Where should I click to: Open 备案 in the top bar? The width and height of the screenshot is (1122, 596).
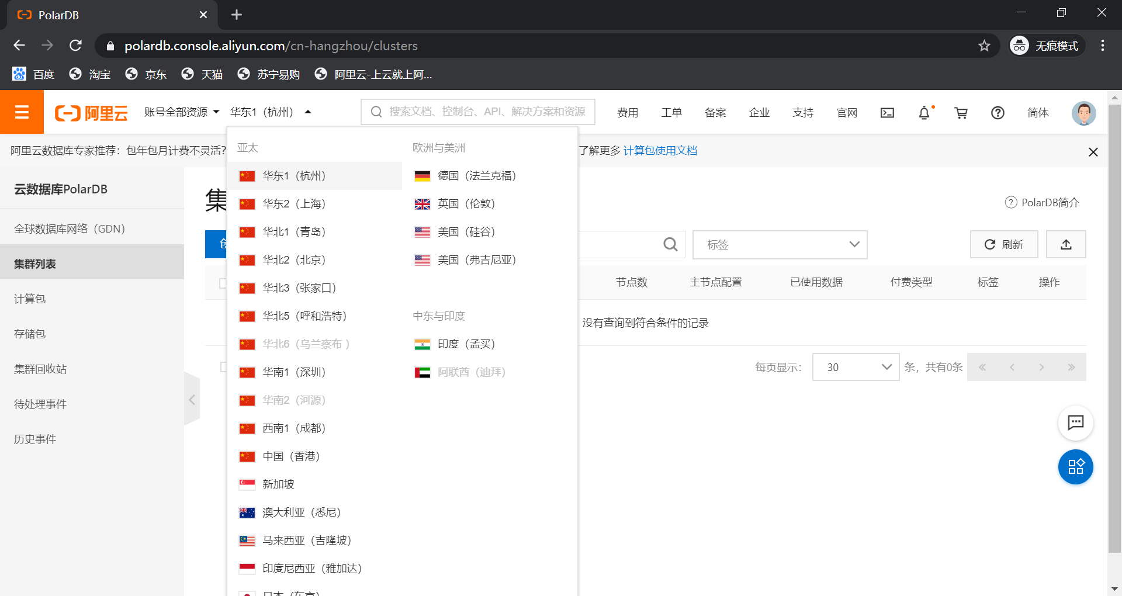pyautogui.click(x=715, y=113)
